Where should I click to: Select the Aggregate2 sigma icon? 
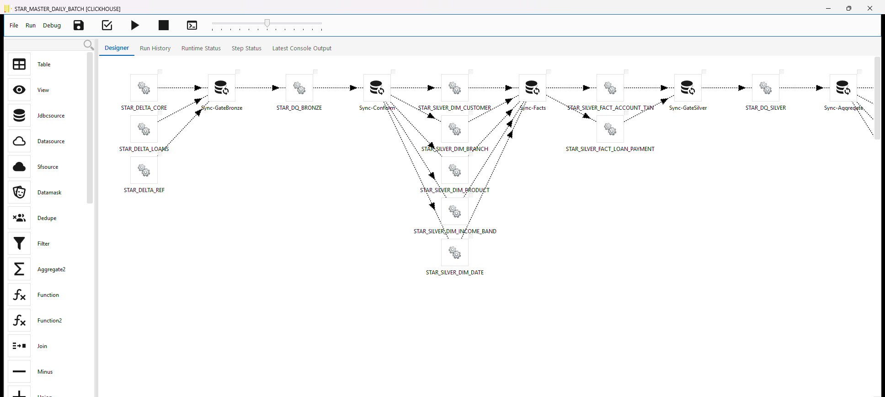pos(19,269)
